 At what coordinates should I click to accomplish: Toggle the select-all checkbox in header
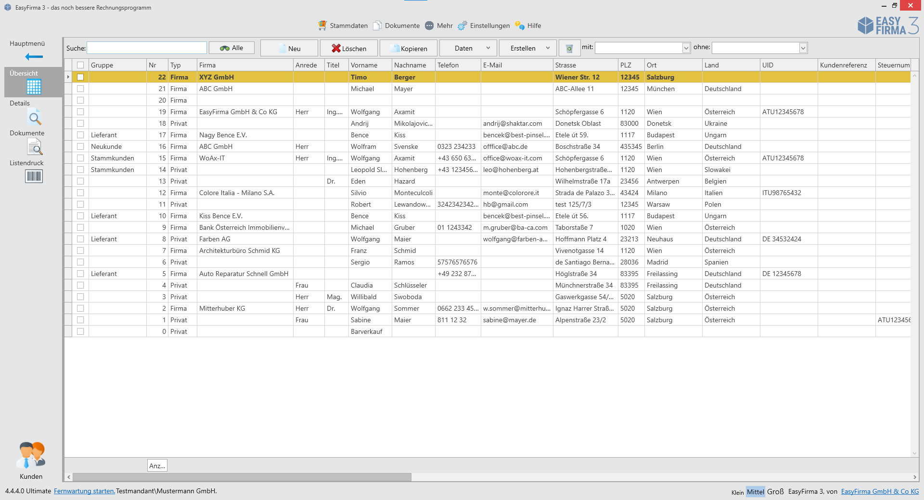pos(80,65)
